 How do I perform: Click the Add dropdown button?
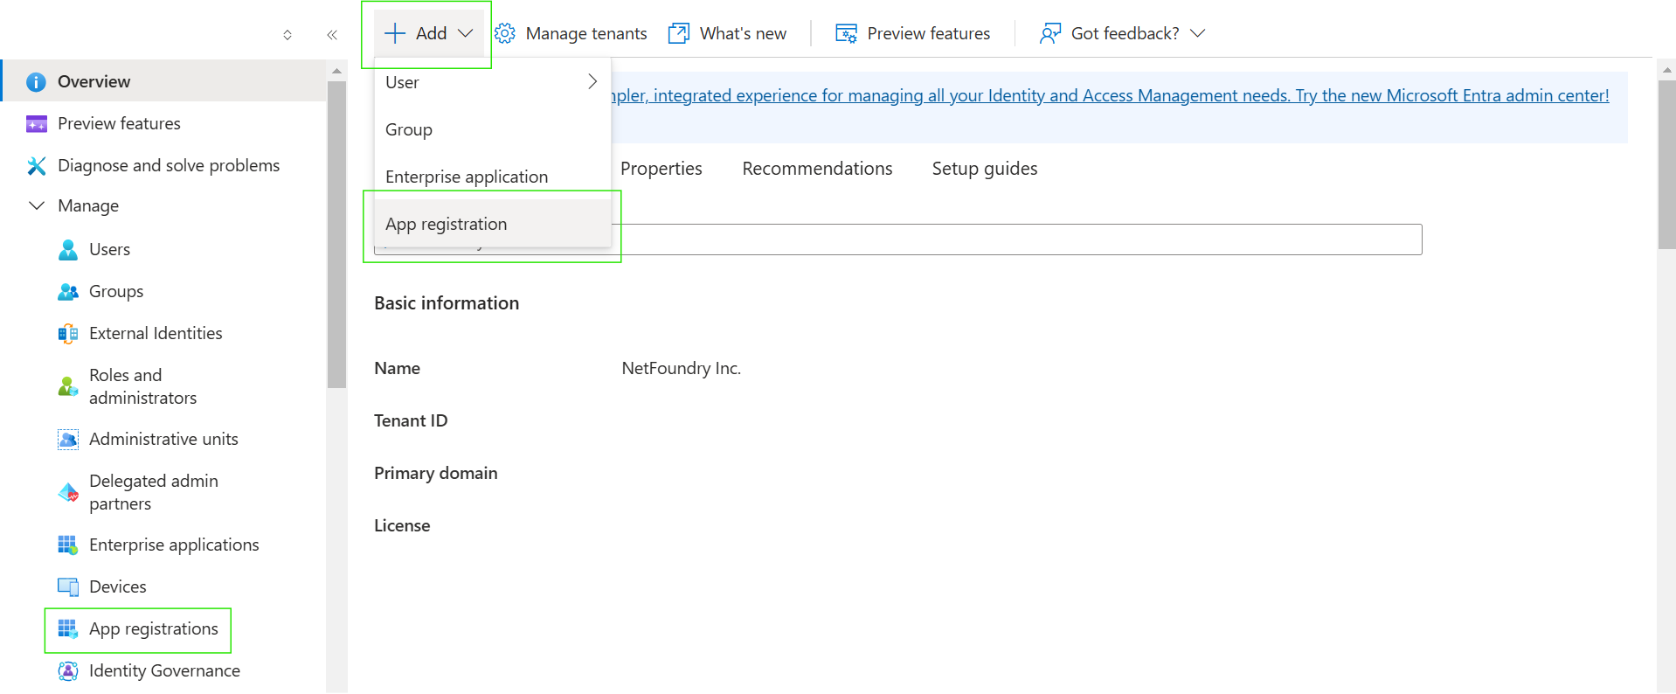(x=428, y=33)
